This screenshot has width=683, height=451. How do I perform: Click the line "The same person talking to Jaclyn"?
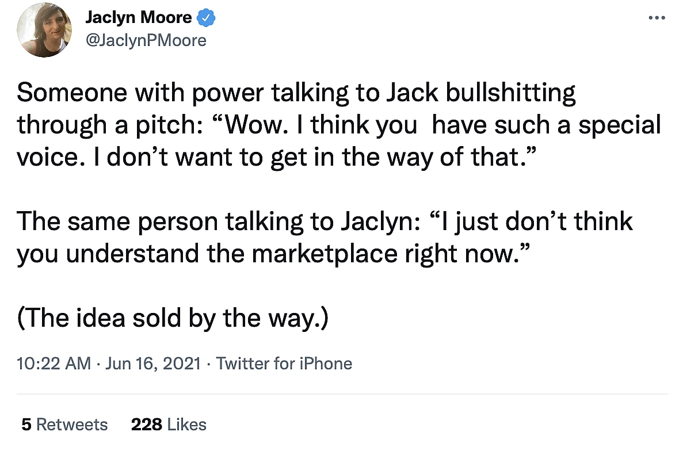[325, 221]
